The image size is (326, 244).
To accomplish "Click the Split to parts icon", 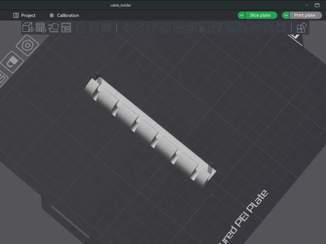I will tap(93, 28).
